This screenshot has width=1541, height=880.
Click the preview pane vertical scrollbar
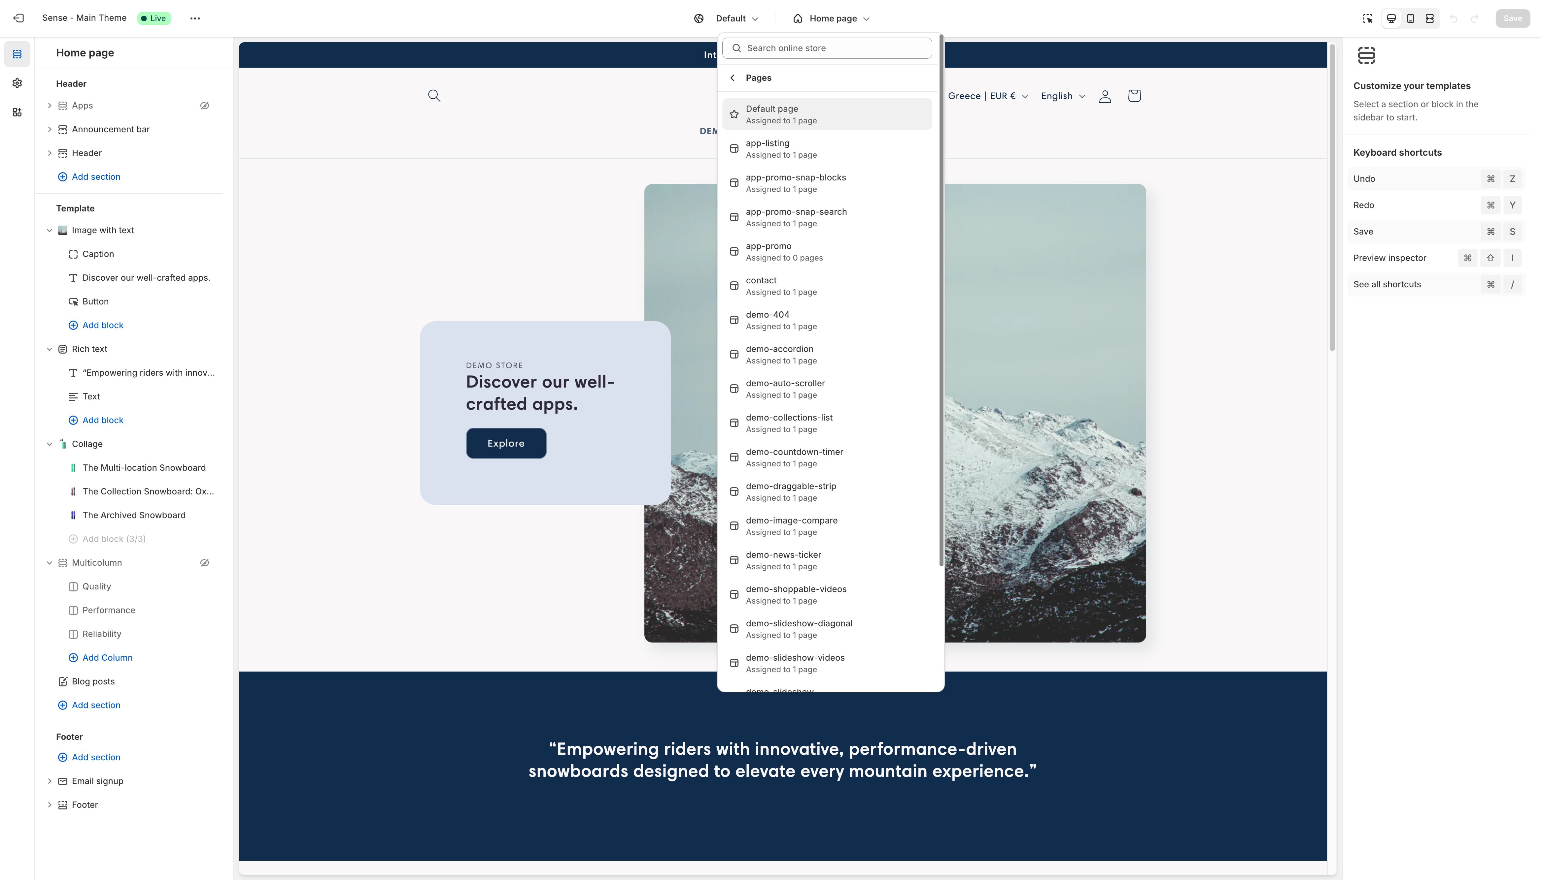1332,197
